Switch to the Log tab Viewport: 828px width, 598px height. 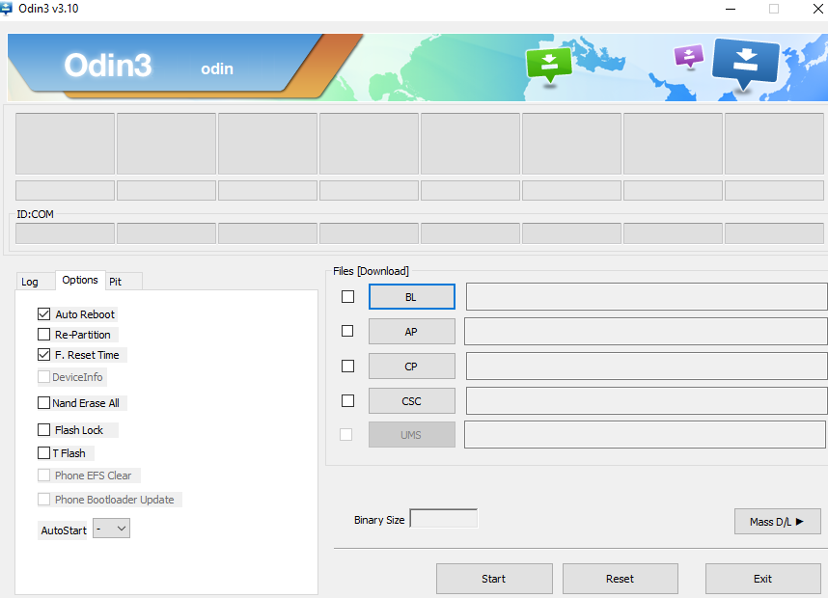(31, 282)
